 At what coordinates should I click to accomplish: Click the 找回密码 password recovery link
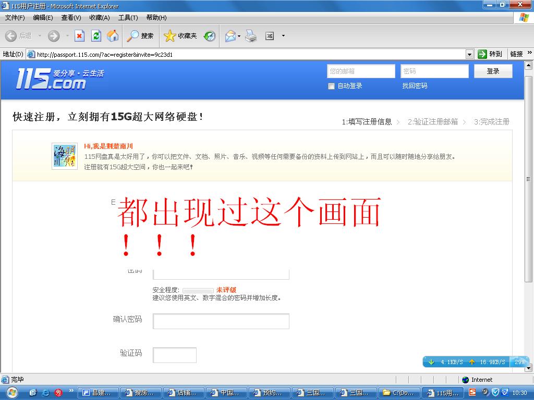click(415, 86)
